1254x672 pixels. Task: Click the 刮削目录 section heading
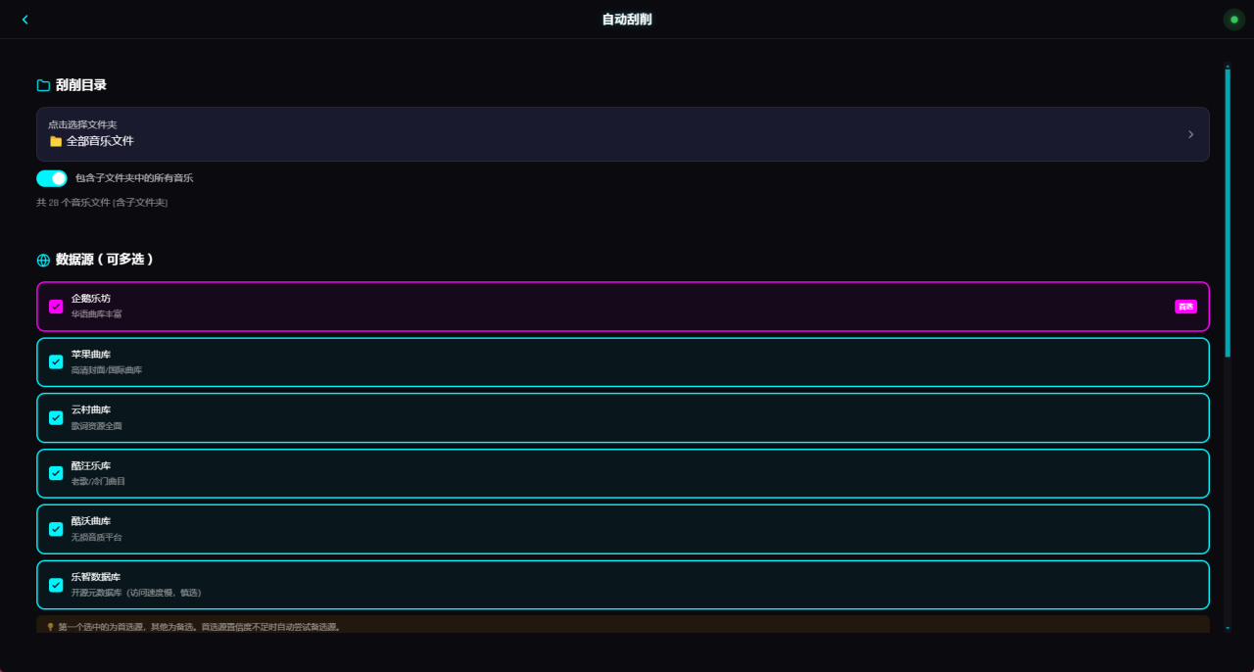click(x=81, y=85)
